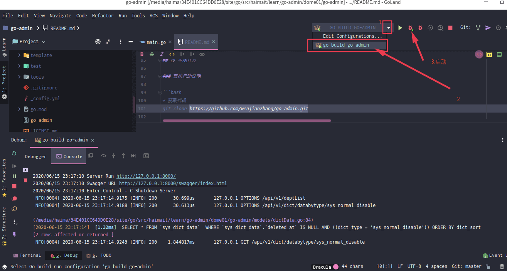View breakpoints in the Debug panel

tap(14, 199)
